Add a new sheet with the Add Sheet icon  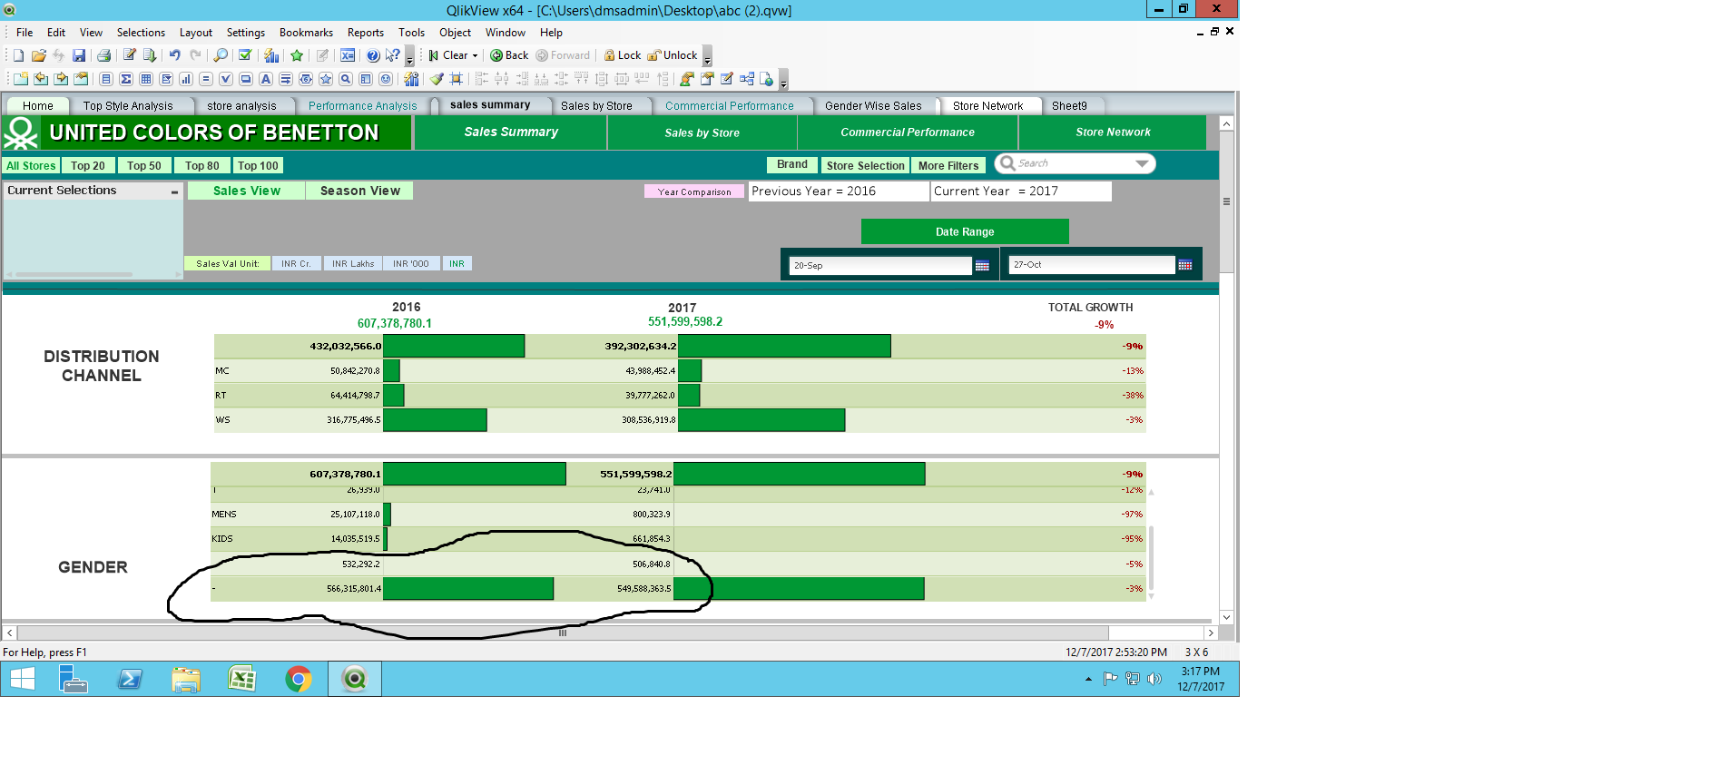pyautogui.click(x=21, y=79)
